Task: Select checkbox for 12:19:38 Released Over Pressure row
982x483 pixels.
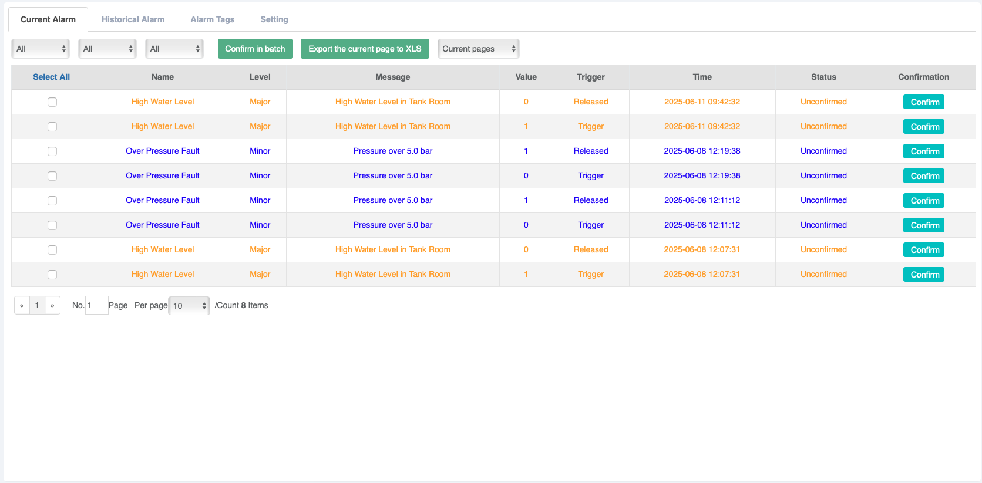Action: 52,151
